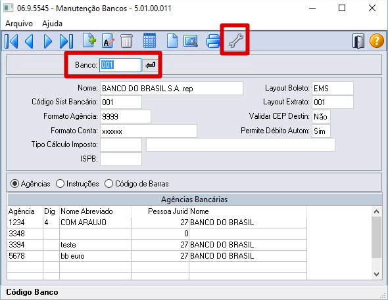
Task: Exit via the door icon
Action: 358,41
